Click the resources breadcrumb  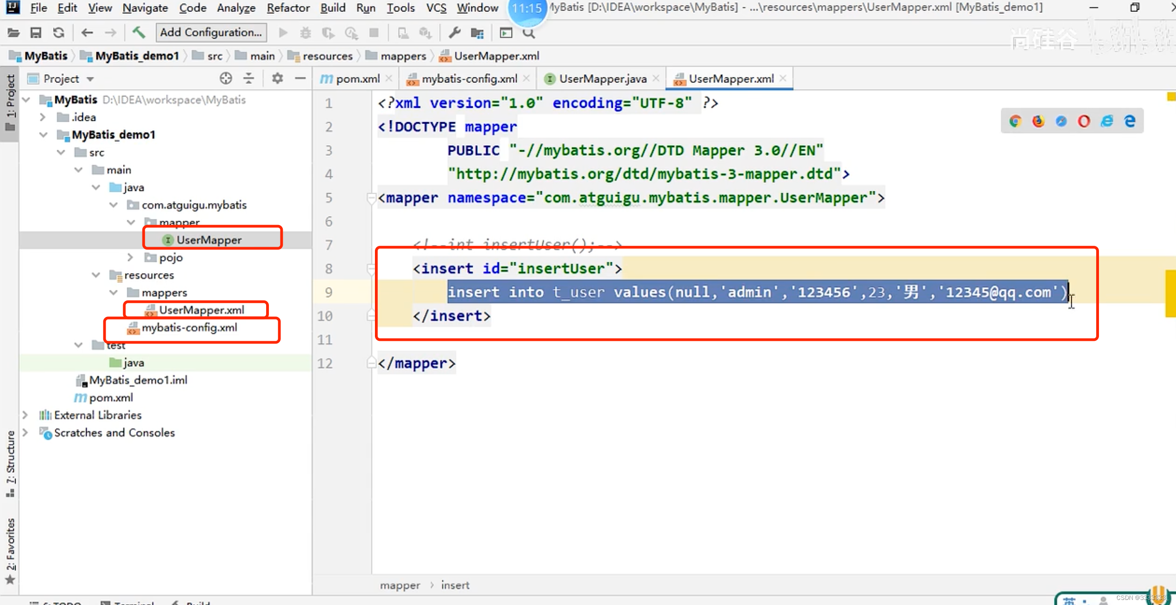[x=320, y=56]
